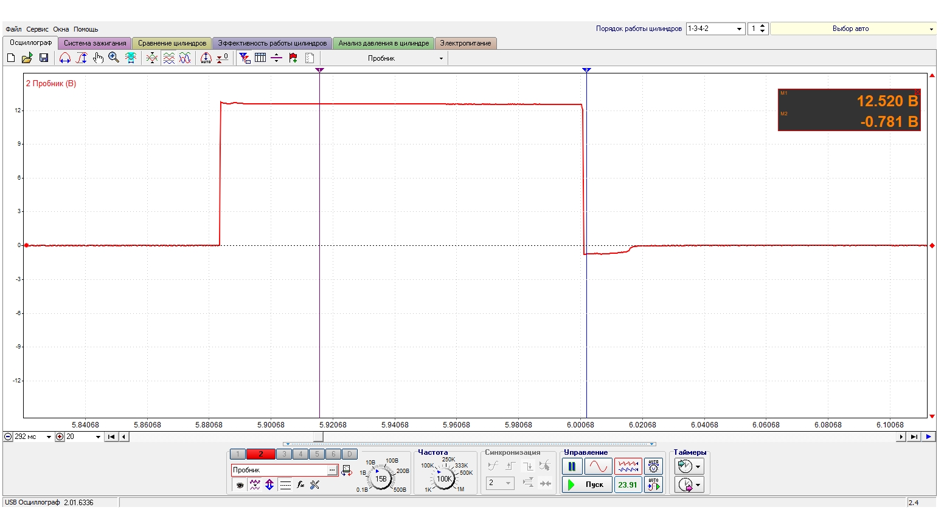Open channel settings wrench icon
This screenshot has height=510, width=944.
point(314,484)
